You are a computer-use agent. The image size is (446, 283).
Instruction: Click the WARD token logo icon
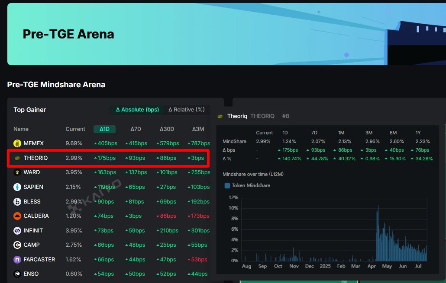[x=17, y=172]
